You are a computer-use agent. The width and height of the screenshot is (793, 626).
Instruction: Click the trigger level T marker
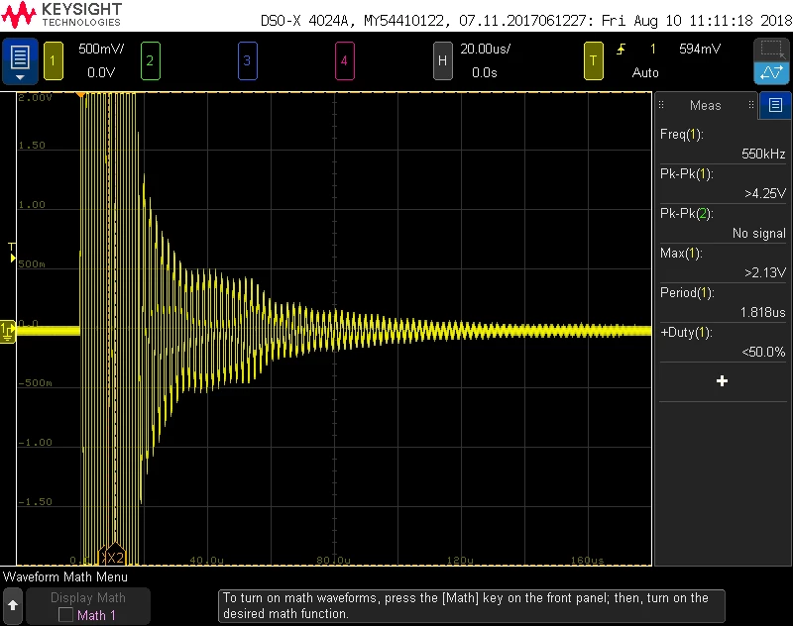tap(12, 253)
